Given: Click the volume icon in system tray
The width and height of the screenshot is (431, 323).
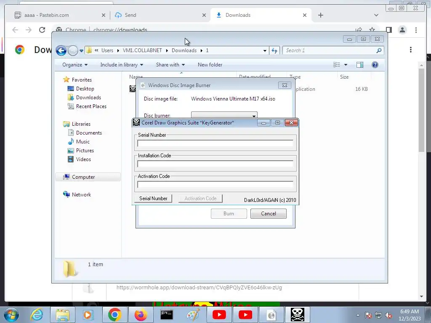Looking at the screenshot, I should point(388,315).
